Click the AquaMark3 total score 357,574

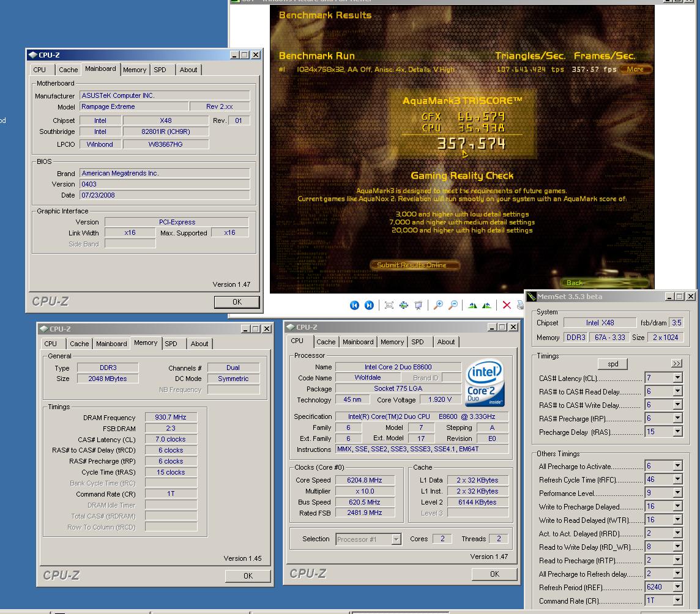click(x=471, y=144)
